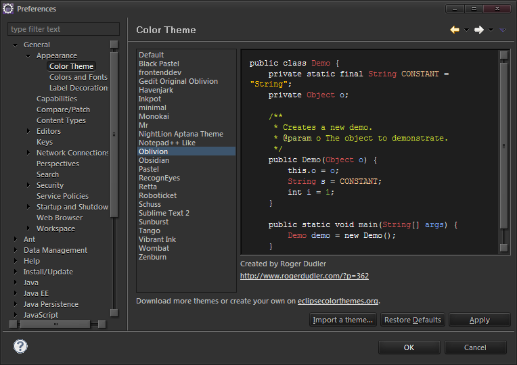Select Compare/Patch in the tree
This screenshot has height=365, width=517.
(x=64, y=109)
